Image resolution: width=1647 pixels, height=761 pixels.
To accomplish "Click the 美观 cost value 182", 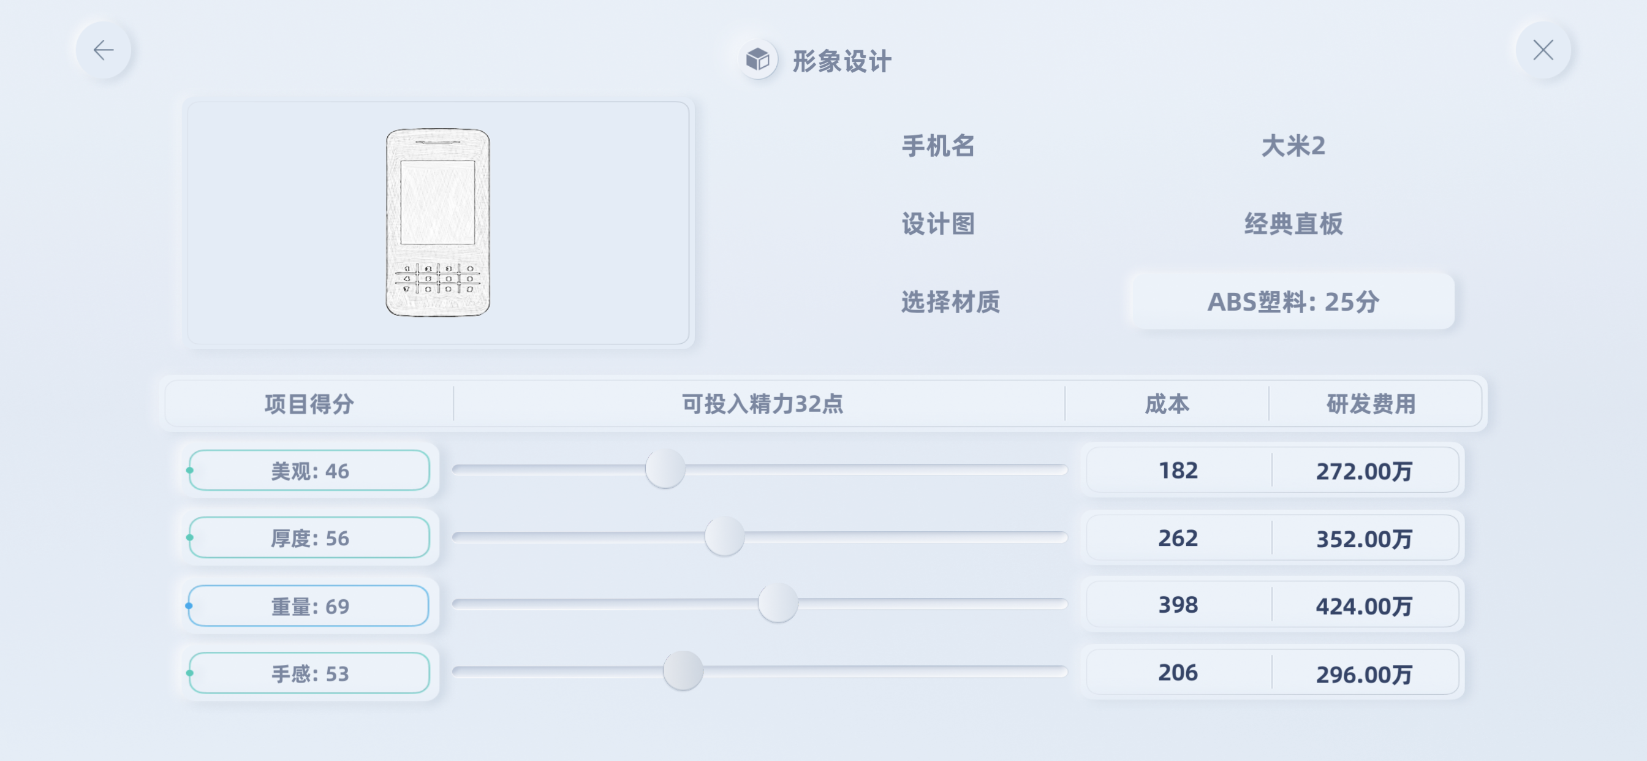I will tap(1178, 471).
